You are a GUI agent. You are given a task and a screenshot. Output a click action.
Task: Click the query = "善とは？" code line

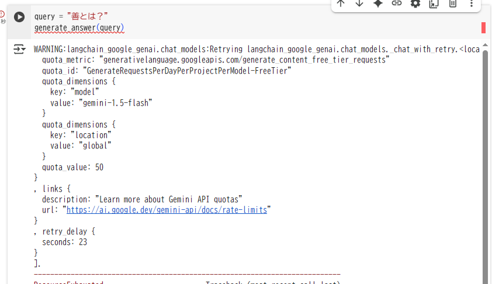point(71,16)
